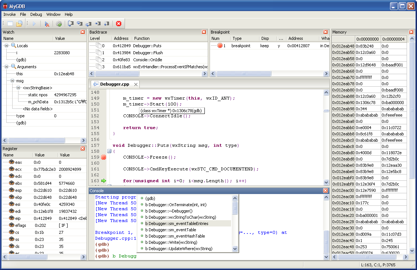Close the Backtrace panel

204,32
